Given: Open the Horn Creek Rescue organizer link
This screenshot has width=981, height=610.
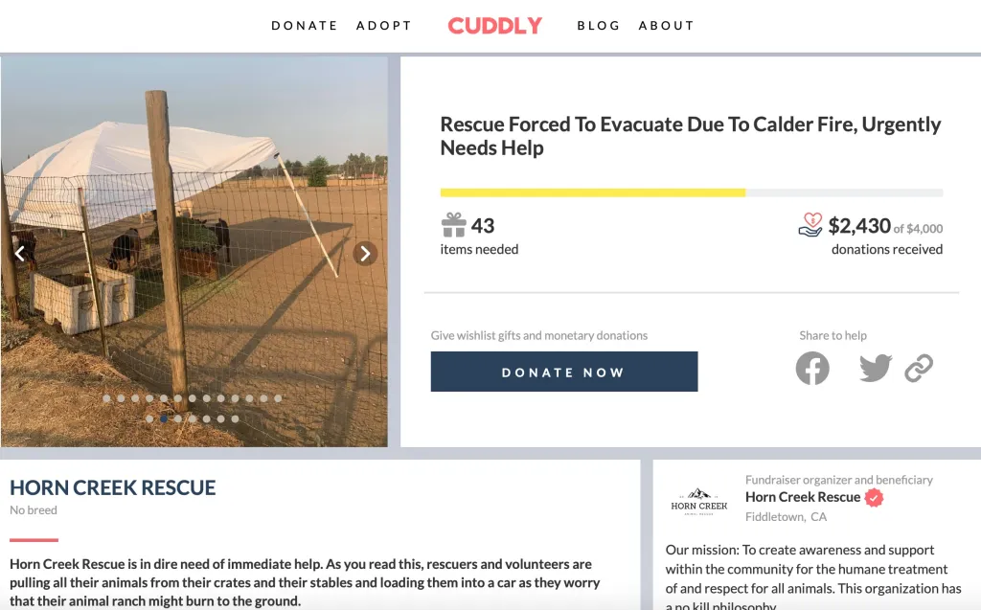Looking at the screenshot, I should (x=802, y=497).
